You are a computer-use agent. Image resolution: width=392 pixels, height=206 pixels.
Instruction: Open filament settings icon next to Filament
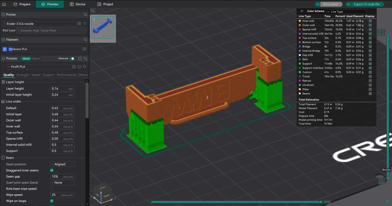(x=85, y=39)
